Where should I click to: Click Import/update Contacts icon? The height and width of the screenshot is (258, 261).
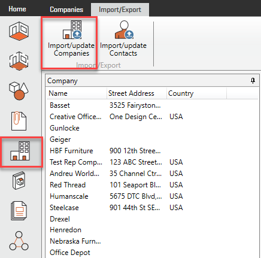(x=124, y=30)
